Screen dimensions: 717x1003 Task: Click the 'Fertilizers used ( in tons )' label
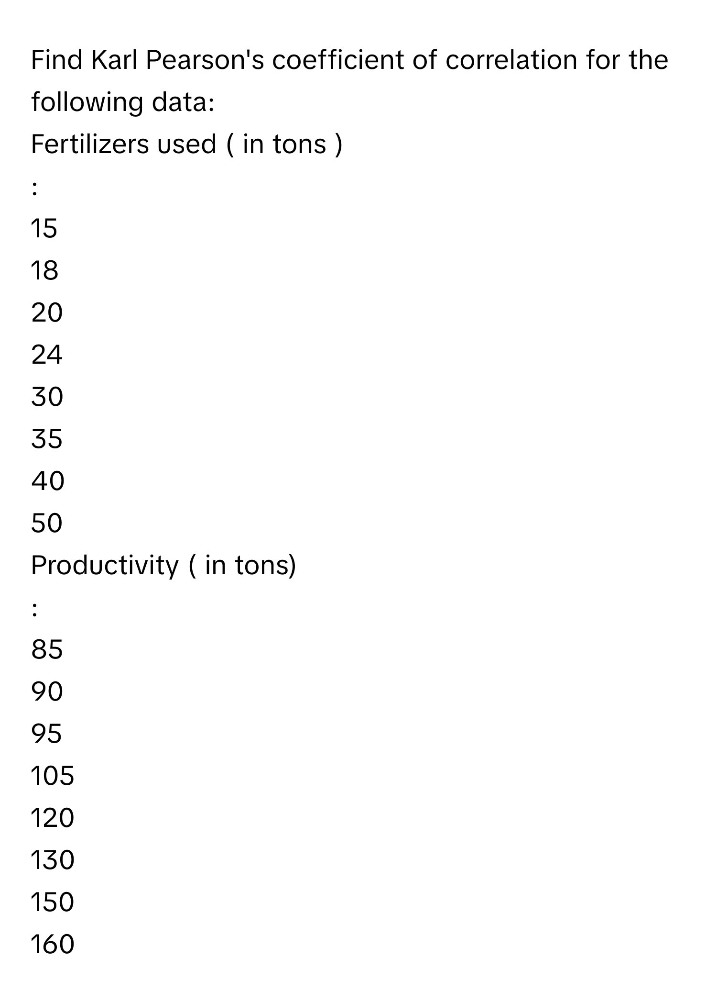(x=187, y=144)
